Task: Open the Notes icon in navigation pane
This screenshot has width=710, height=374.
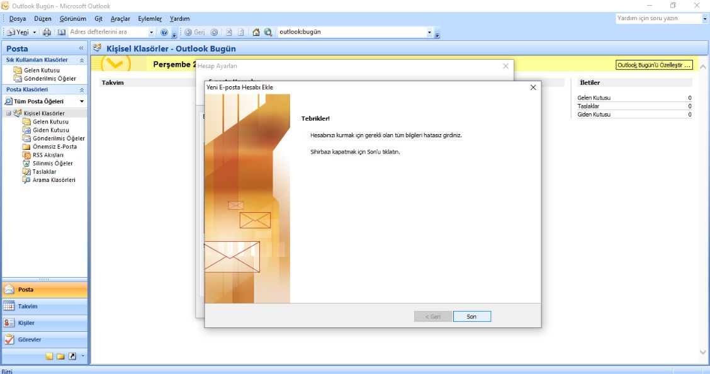Action: point(49,356)
